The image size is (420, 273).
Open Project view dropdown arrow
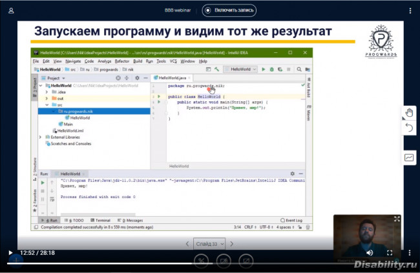(x=64, y=78)
